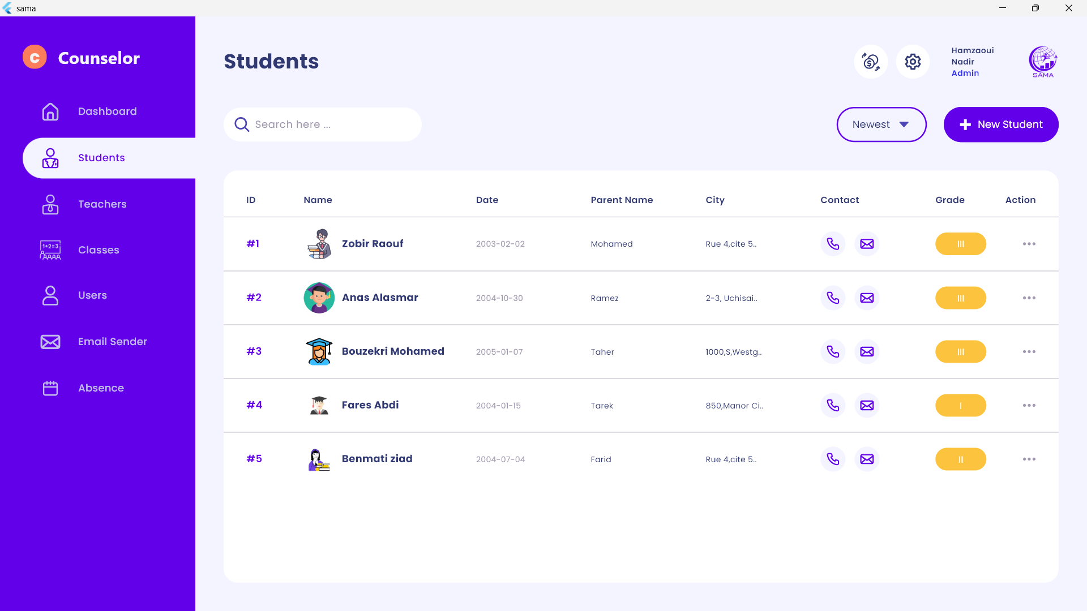1087x611 pixels.
Task: Go to Dashboard in sidebar
Action: pyautogui.click(x=107, y=111)
